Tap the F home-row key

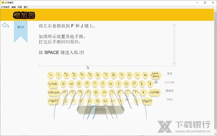(88, 92)
